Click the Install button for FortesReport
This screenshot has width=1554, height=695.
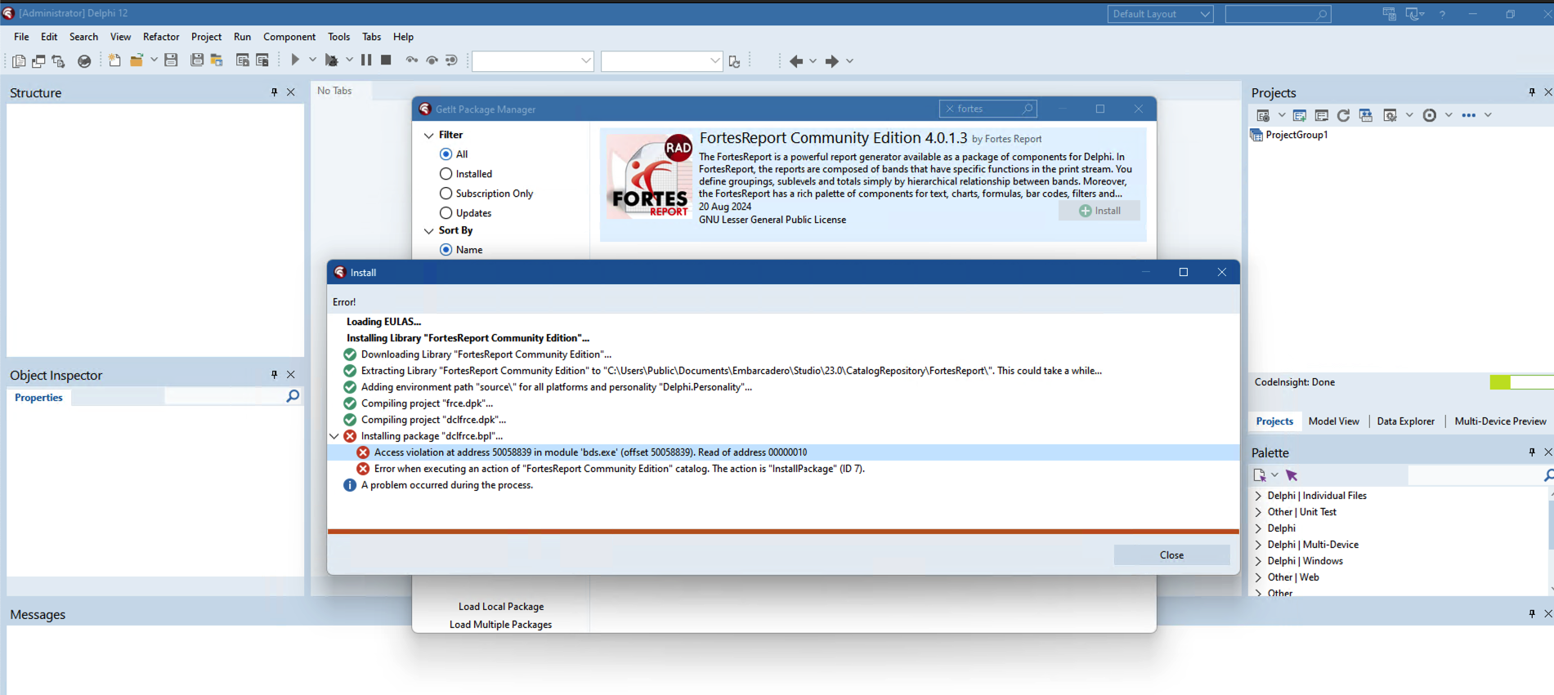1099,211
